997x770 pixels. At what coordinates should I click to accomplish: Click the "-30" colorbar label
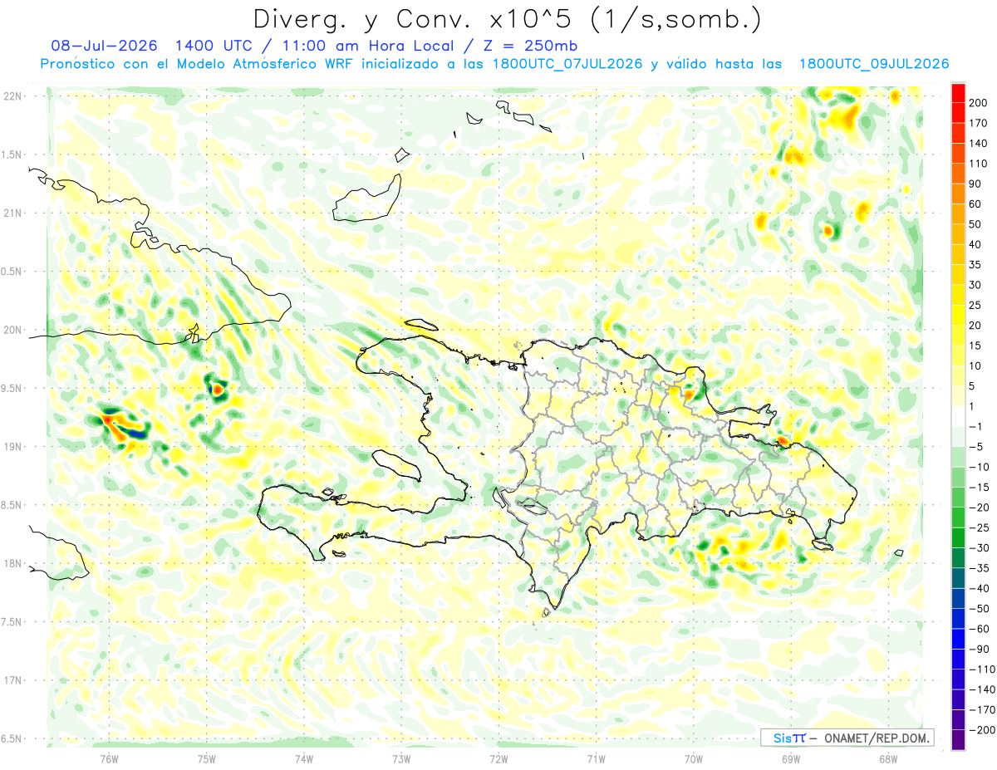(x=980, y=547)
